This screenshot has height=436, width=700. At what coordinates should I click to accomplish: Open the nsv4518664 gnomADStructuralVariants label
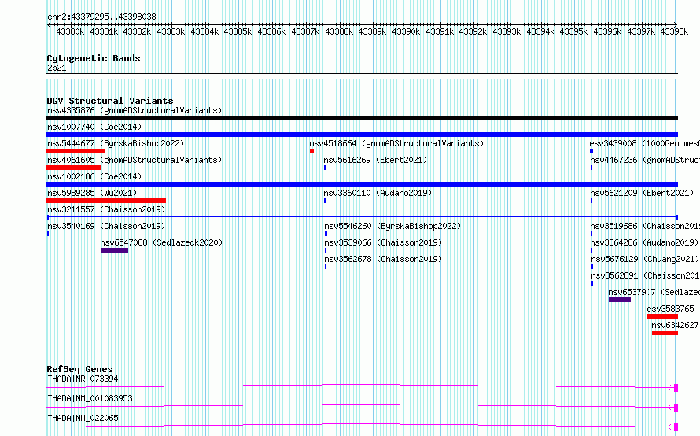(x=396, y=143)
